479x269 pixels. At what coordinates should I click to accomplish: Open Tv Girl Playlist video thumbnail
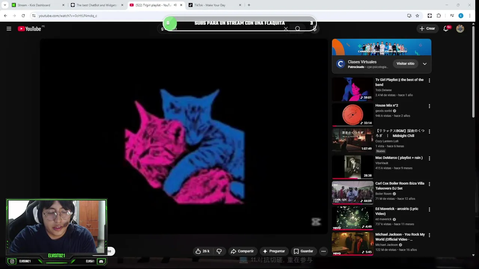coord(353,89)
